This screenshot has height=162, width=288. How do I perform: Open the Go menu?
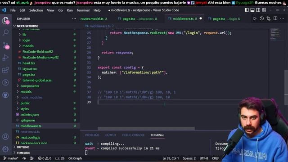click(x=60, y=10)
